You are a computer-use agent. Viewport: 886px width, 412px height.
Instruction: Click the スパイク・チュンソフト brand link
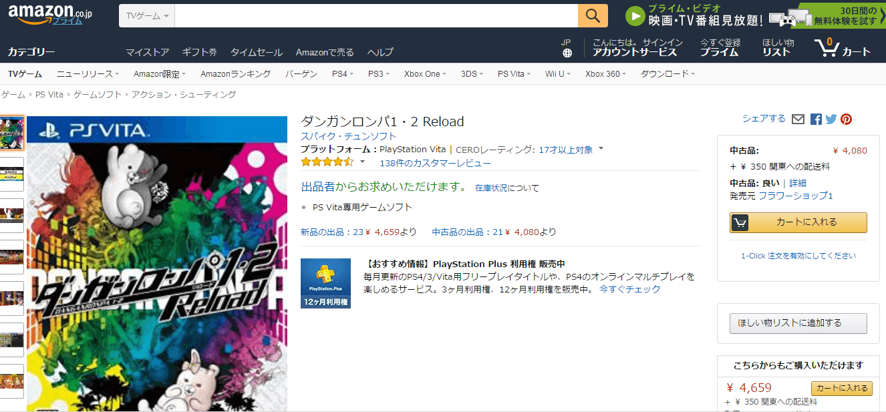[x=348, y=136]
